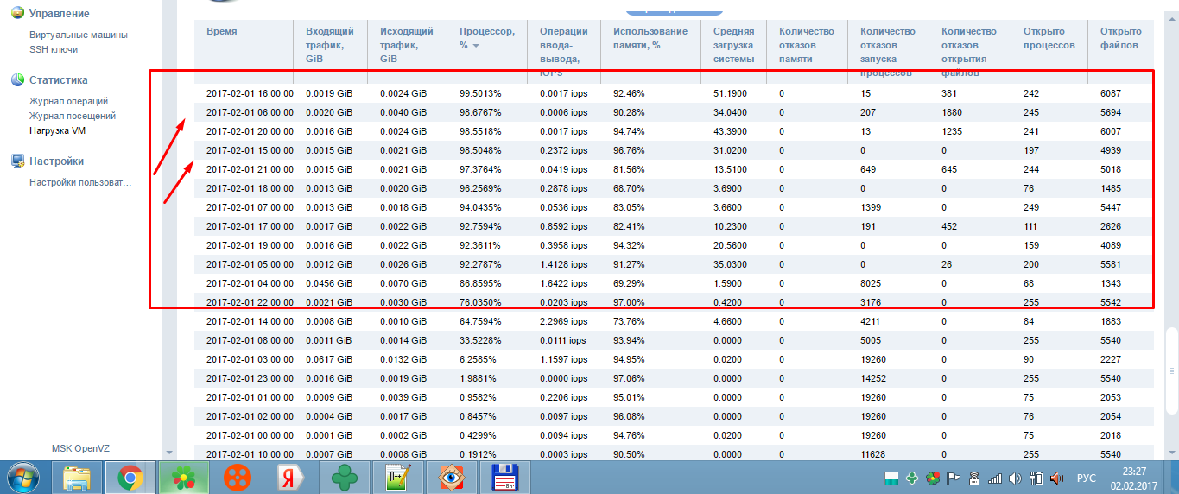The image size is (1179, 494).
Task: Open Журнал операций in sidebar
Action: (x=68, y=101)
